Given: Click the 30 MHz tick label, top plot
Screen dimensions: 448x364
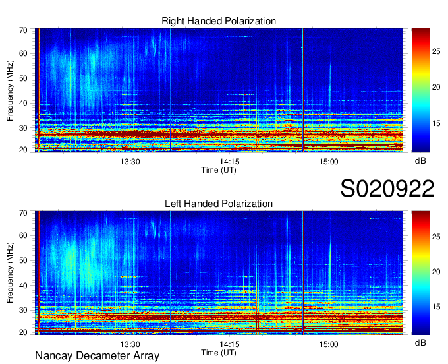Looking at the screenshot, I should click(x=23, y=128).
